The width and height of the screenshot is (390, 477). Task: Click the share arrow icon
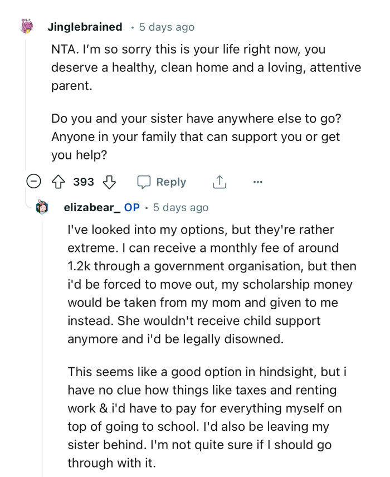(x=220, y=182)
